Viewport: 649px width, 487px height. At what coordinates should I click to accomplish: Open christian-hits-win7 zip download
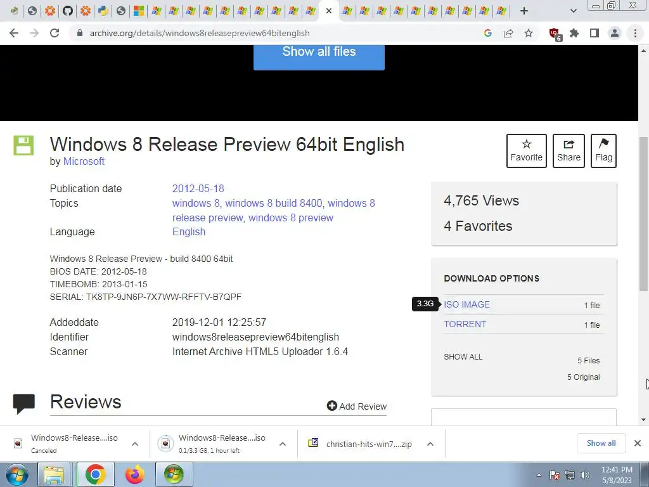[x=360, y=444]
